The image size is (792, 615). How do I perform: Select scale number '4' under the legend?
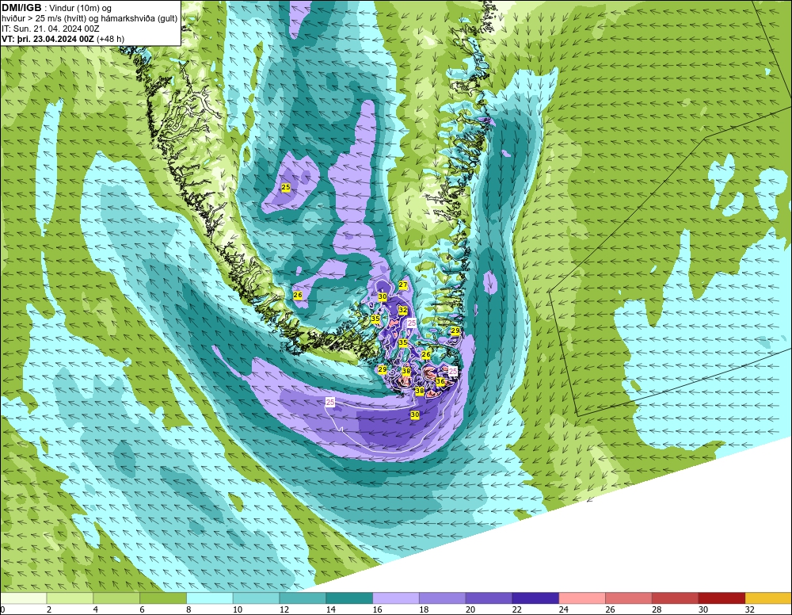coord(96,609)
